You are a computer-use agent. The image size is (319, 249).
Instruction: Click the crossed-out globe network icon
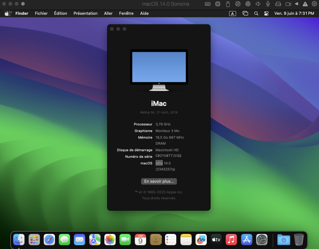click(238, 4)
